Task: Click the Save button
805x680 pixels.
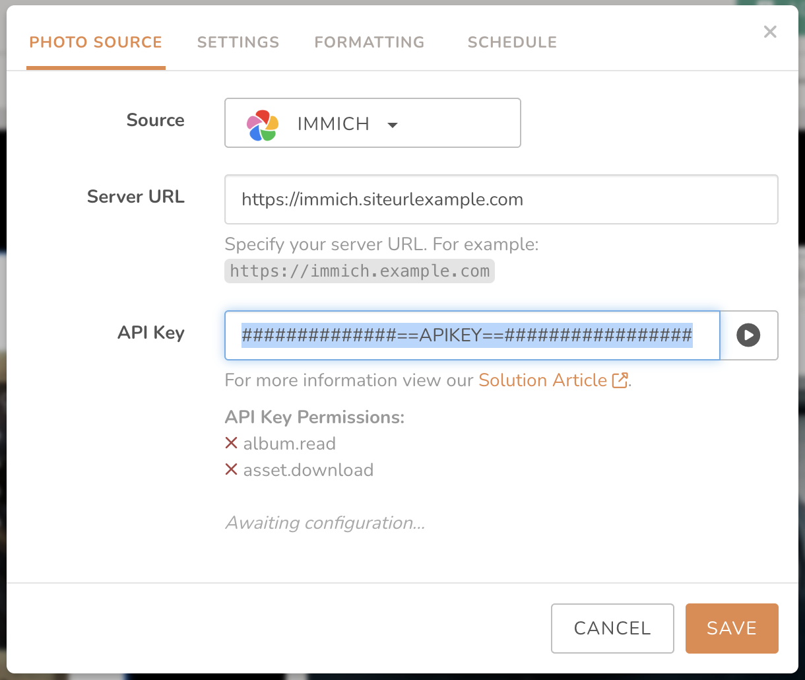Action: coord(732,629)
